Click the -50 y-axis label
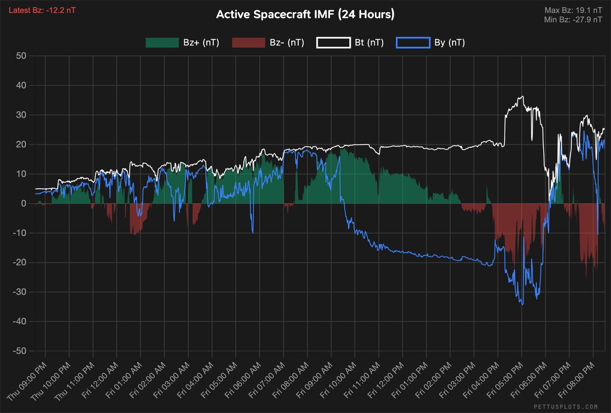The width and height of the screenshot is (611, 413). click(20, 351)
